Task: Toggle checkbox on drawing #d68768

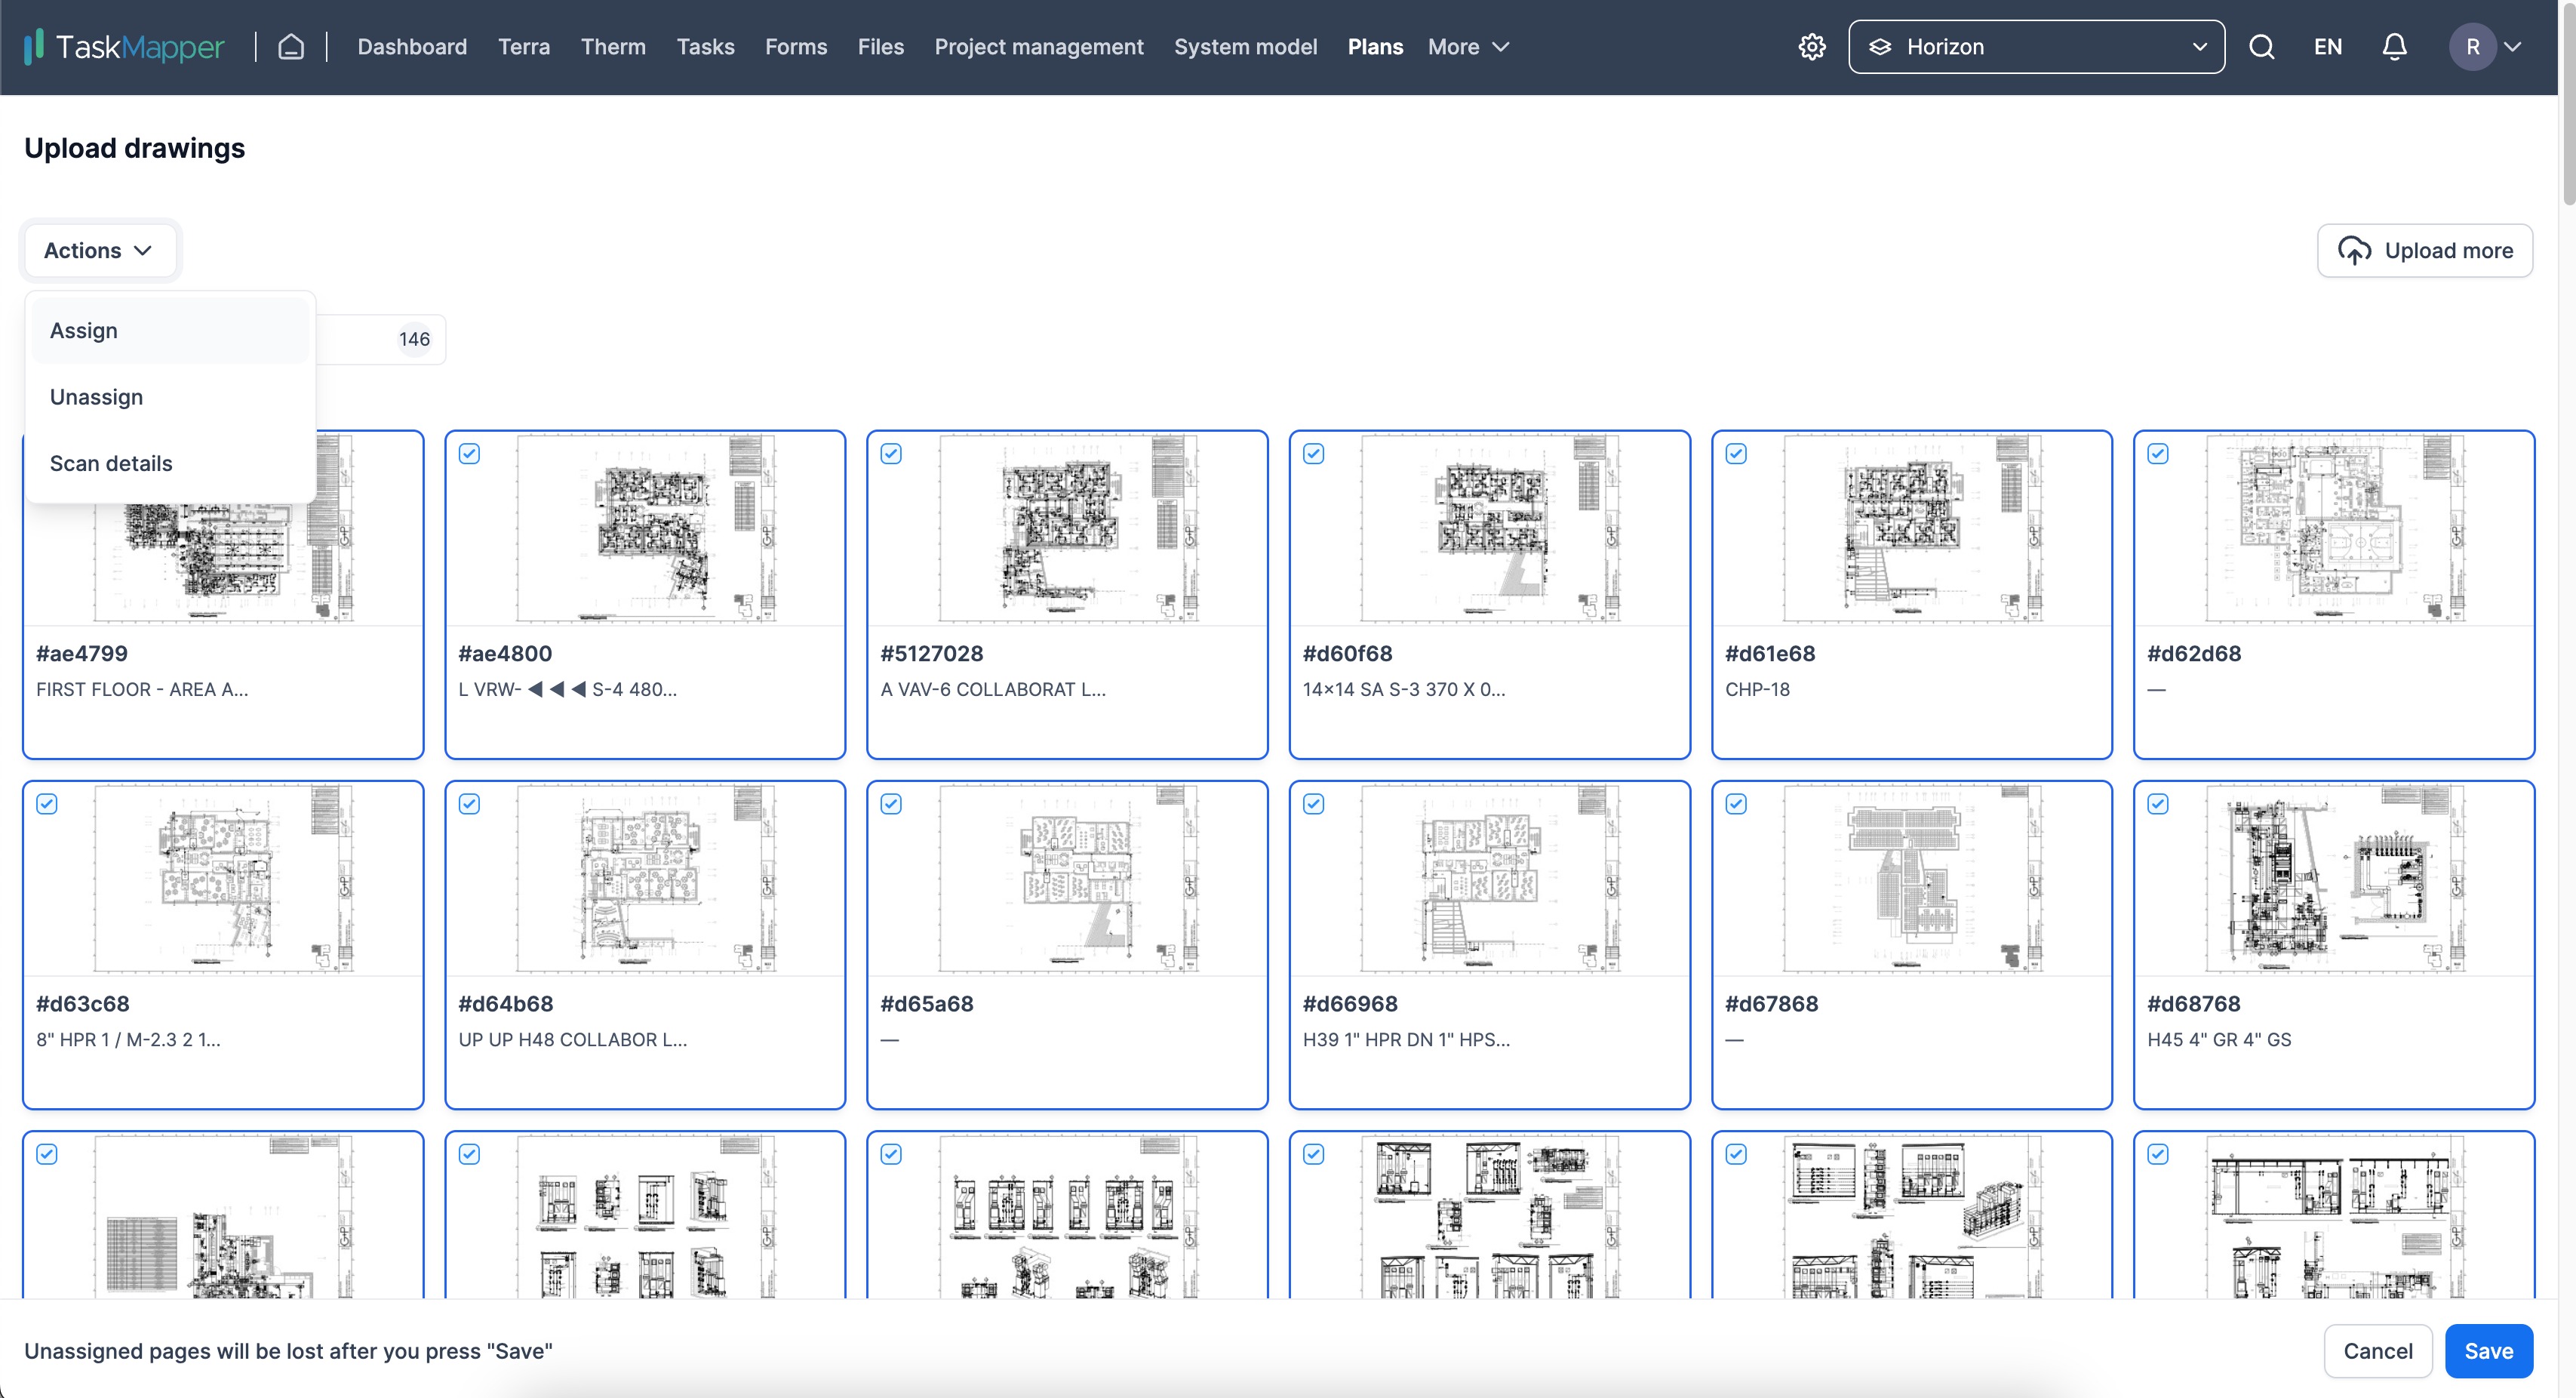Action: point(2158,804)
